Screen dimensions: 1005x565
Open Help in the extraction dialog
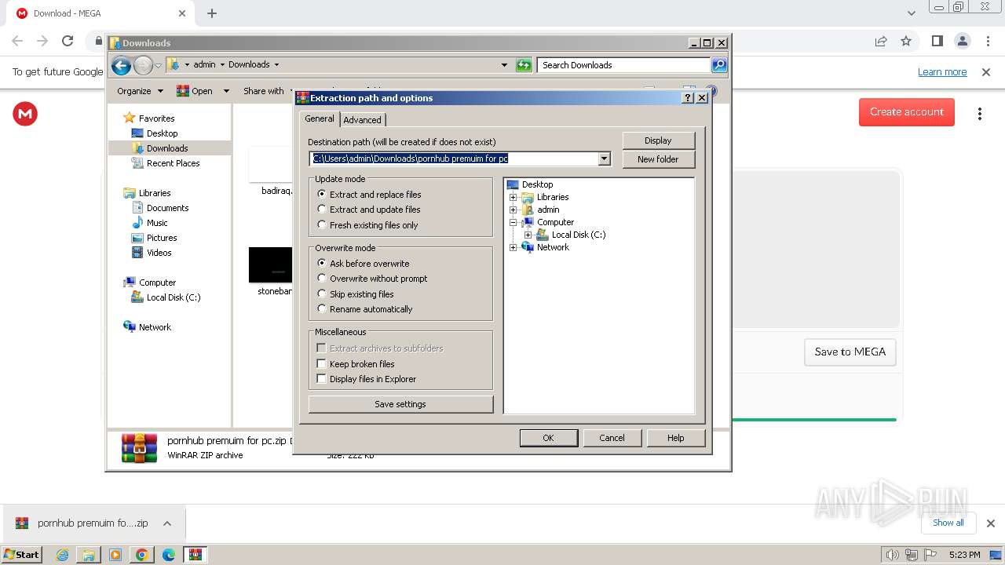point(675,438)
